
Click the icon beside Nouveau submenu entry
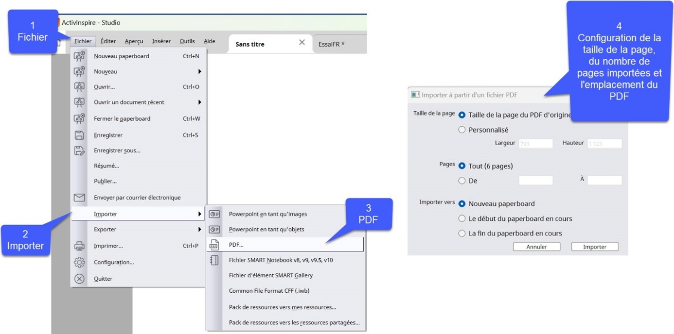pyautogui.click(x=79, y=71)
